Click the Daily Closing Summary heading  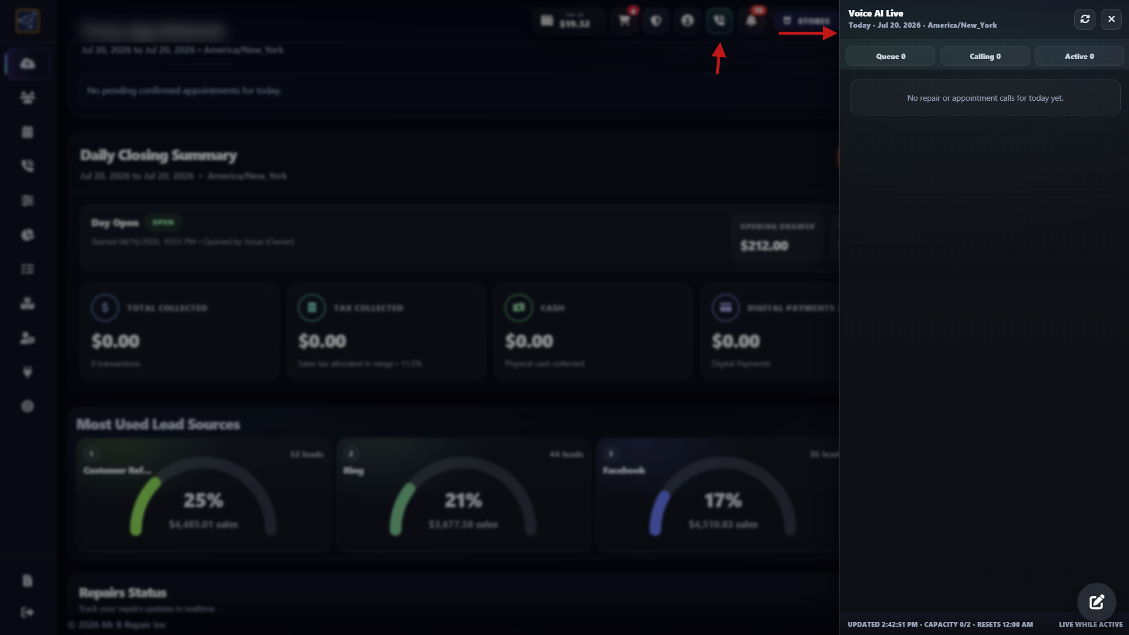[x=158, y=156]
